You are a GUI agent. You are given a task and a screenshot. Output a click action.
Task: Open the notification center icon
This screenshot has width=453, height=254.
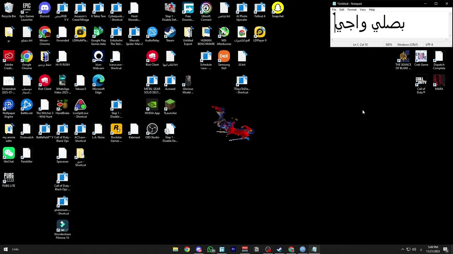click(446, 249)
